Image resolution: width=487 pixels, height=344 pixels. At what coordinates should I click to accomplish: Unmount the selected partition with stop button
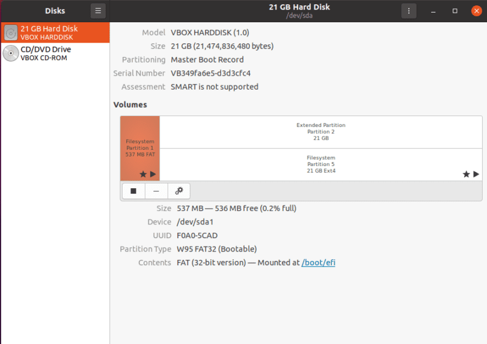click(x=133, y=191)
